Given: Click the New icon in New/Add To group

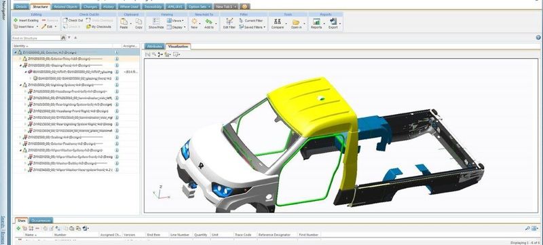Looking at the screenshot, I should coord(194,22).
